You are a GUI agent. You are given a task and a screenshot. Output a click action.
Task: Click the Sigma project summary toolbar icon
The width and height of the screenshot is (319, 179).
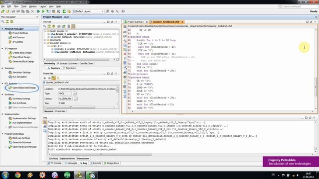[64, 11]
